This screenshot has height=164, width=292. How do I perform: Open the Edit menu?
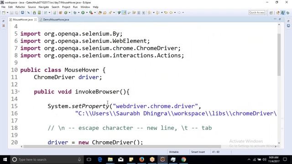[10, 7]
